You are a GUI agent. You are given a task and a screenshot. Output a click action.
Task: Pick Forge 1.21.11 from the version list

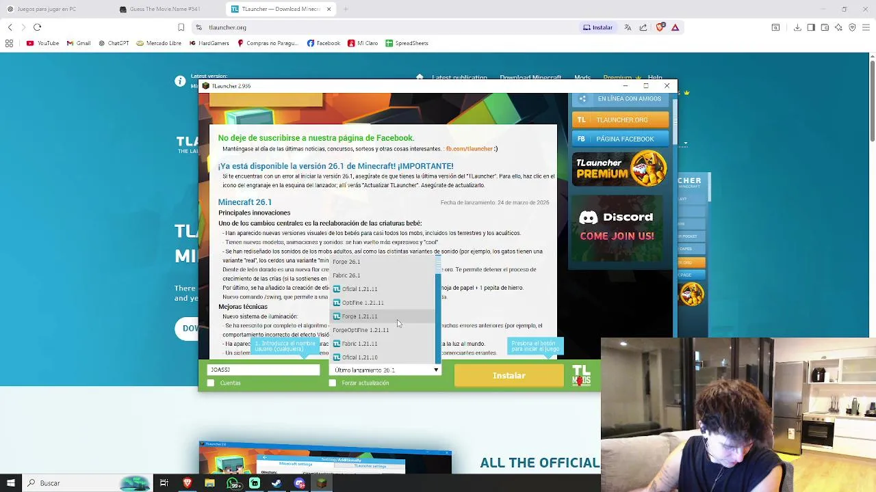[383, 316]
